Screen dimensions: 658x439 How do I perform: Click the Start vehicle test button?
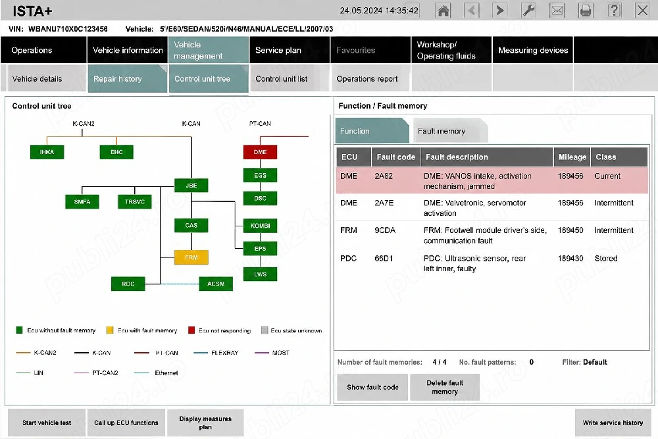(47, 423)
